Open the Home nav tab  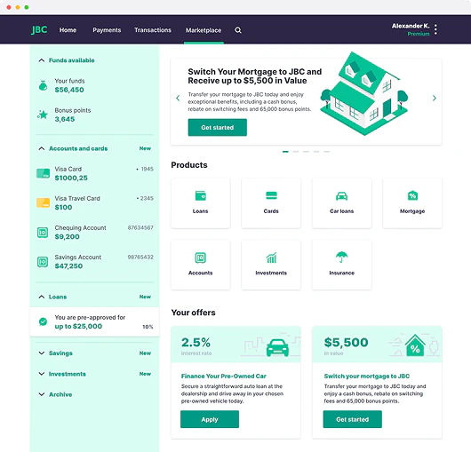pos(68,30)
